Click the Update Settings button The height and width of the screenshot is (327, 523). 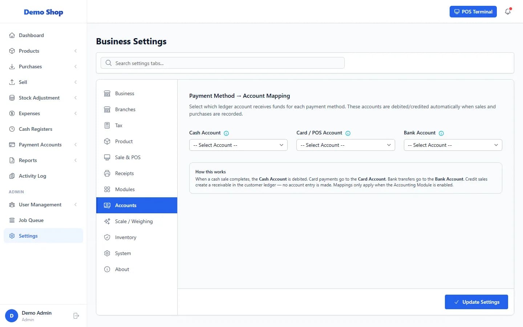point(476,302)
